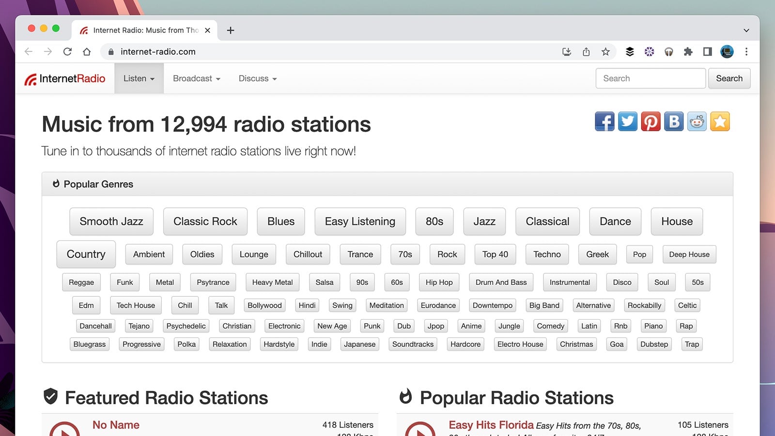Share the page via VK
The height and width of the screenshot is (436, 775).
click(x=674, y=122)
